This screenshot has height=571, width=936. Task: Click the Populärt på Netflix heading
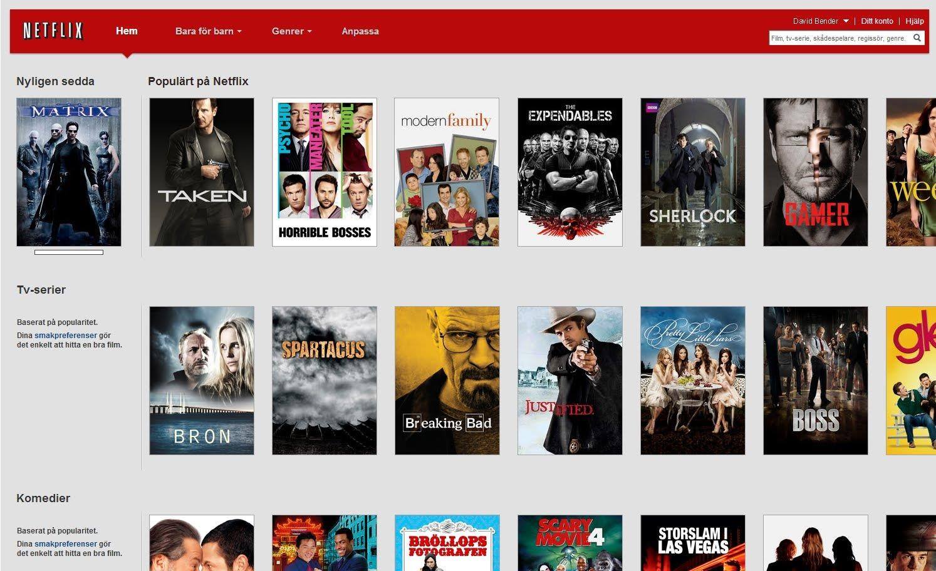click(198, 81)
